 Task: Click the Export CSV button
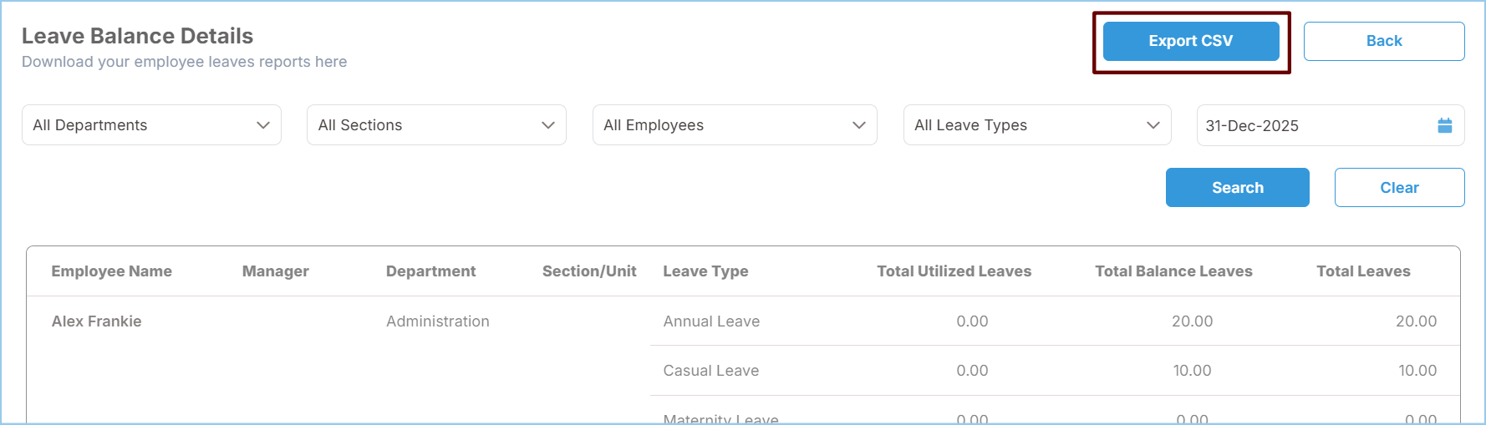[1190, 41]
